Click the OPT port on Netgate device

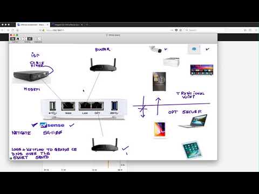(98, 106)
